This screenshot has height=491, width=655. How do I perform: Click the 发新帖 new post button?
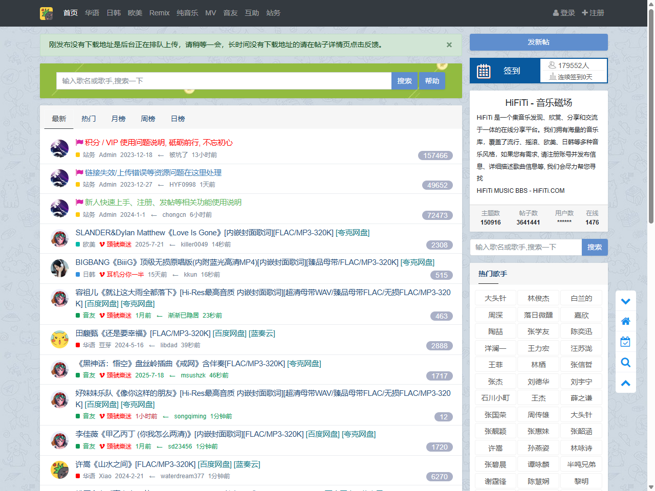pos(539,42)
